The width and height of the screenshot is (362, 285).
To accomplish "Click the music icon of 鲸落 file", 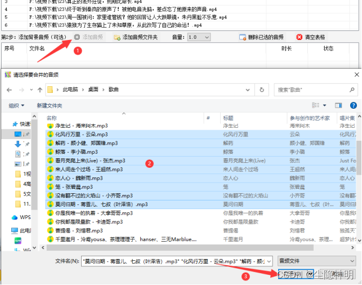I will pyautogui.click(x=50, y=152).
